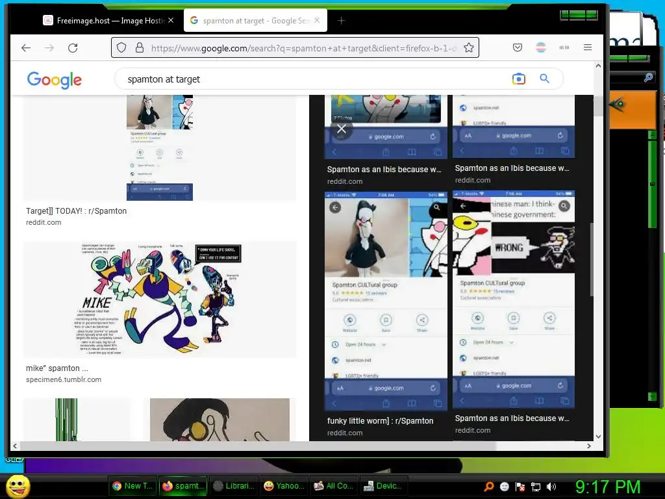
Task: Open the sketch drawing thumbnail at bottom
Action: click(220, 419)
